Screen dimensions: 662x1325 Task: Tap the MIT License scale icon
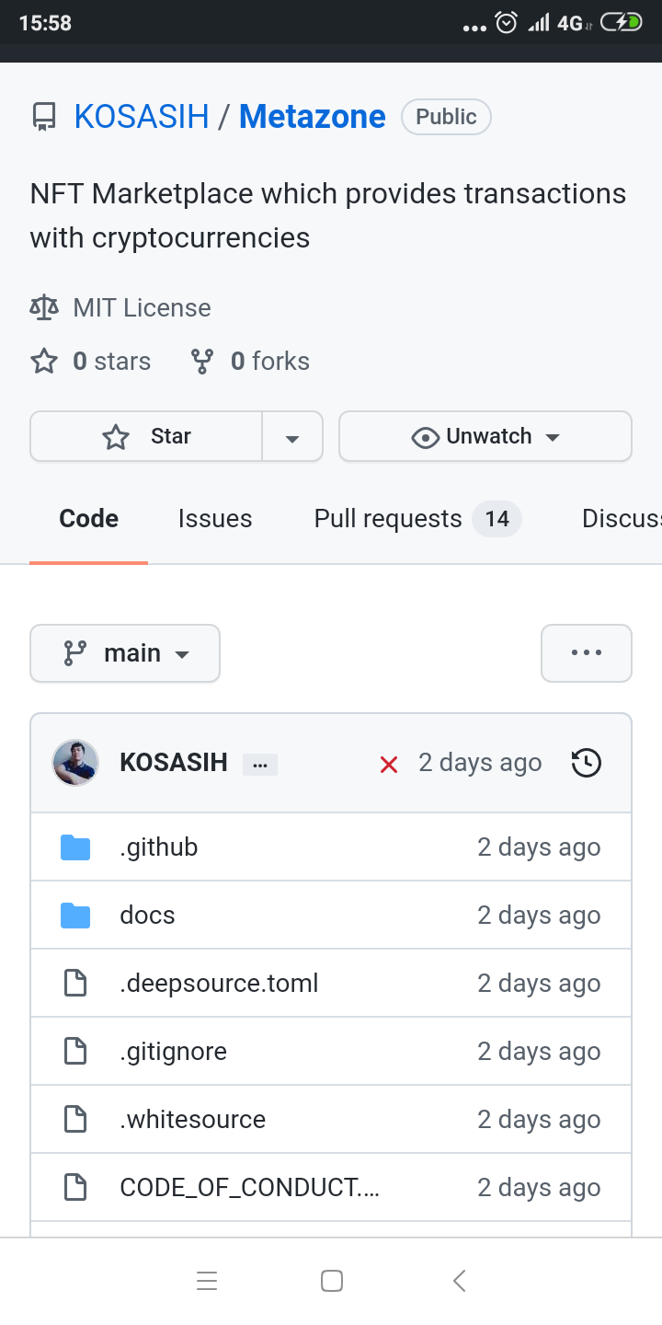(44, 307)
